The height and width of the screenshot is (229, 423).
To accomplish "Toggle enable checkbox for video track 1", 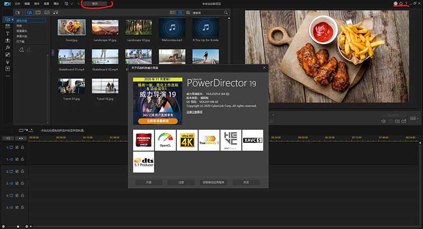I will (17, 147).
